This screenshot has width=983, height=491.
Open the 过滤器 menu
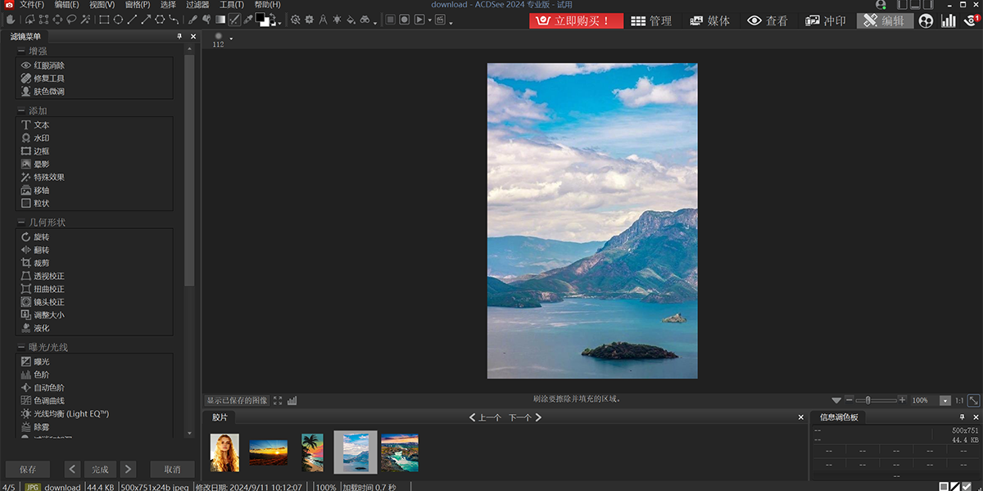pos(197,5)
